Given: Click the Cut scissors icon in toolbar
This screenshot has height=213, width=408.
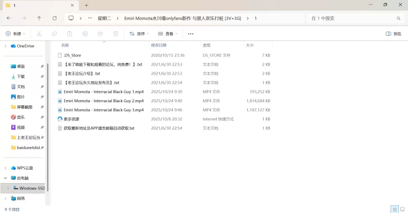Looking at the screenshot, I should point(39,34).
